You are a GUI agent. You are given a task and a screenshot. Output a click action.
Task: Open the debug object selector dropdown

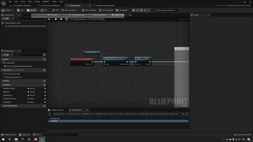click(x=165, y=10)
